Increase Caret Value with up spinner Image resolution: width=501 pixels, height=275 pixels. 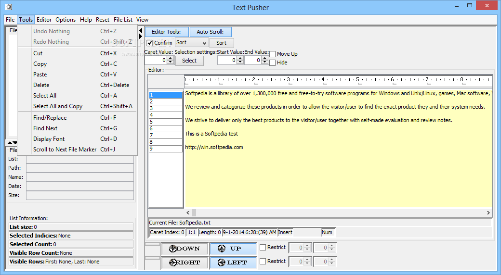click(x=171, y=58)
